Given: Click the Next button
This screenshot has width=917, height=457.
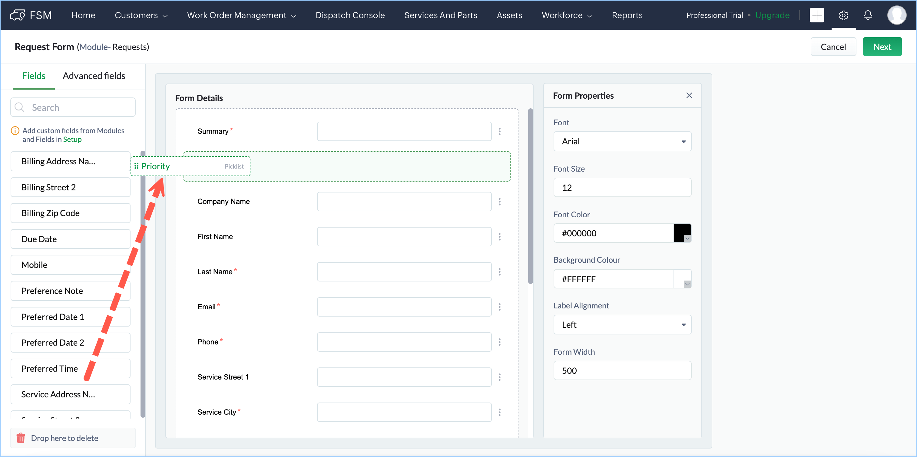Looking at the screenshot, I should click(882, 47).
